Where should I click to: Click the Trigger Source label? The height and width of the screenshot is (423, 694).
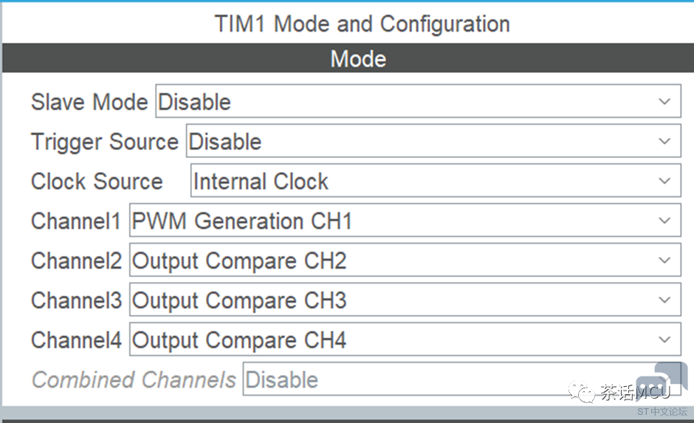pyautogui.click(x=104, y=142)
